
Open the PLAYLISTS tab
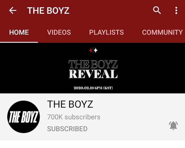pyautogui.click(x=106, y=32)
